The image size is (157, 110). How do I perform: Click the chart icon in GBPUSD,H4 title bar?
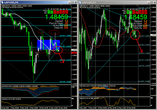coord(2,2)
